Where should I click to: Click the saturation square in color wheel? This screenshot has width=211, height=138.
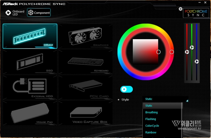point(145,52)
